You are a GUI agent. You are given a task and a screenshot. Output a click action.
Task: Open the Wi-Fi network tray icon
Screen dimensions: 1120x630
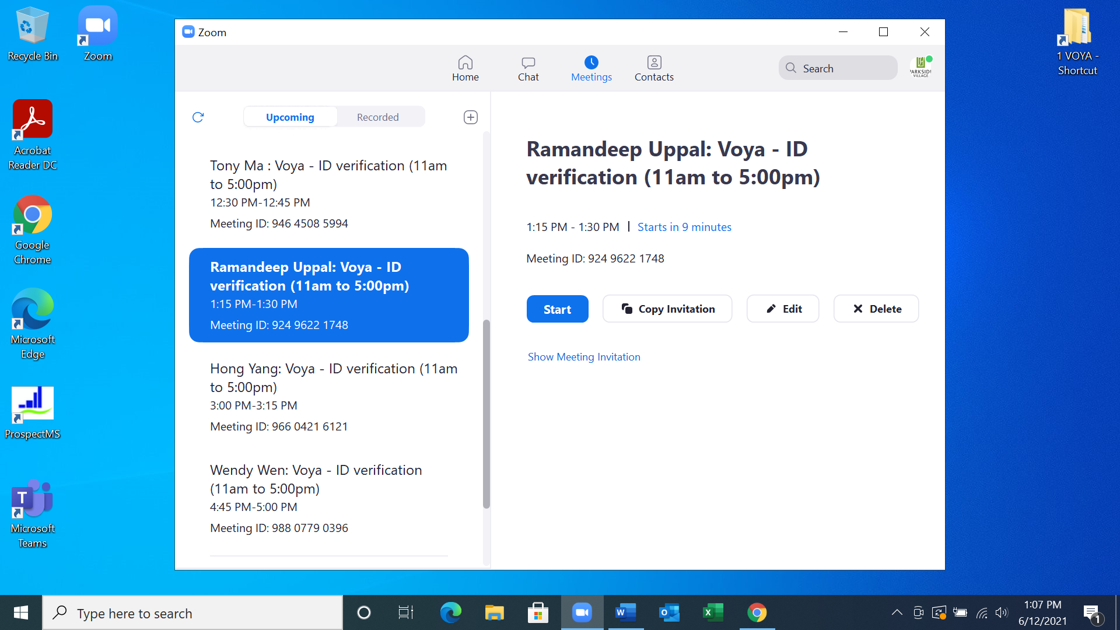[x=982, y=612]
